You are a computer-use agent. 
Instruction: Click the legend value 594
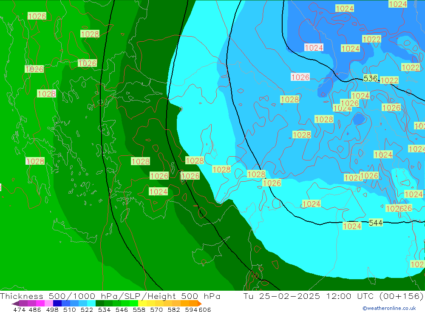[x=191, y=309]
